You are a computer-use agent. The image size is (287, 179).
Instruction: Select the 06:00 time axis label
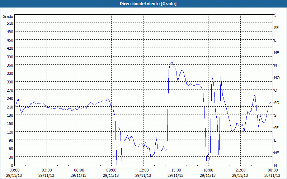click(x=79, y=170)
